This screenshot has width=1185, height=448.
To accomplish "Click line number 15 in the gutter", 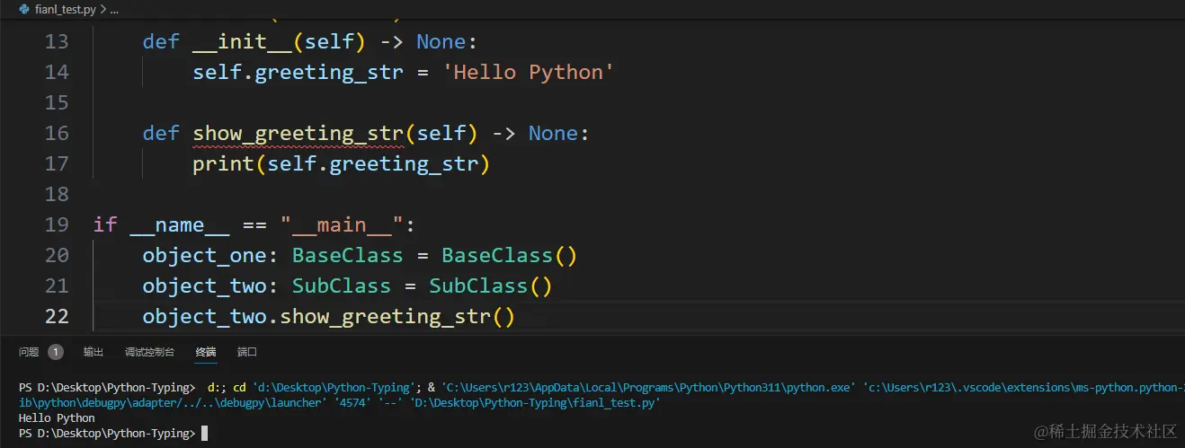I will click(x=57, y=102).
